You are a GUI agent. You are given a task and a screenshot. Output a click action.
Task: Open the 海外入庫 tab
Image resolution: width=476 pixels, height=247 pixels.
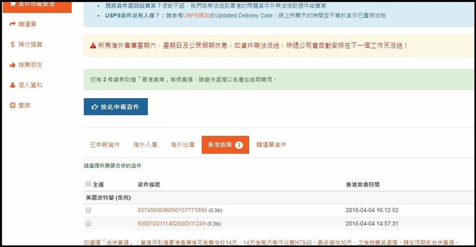tap(145, 145)
